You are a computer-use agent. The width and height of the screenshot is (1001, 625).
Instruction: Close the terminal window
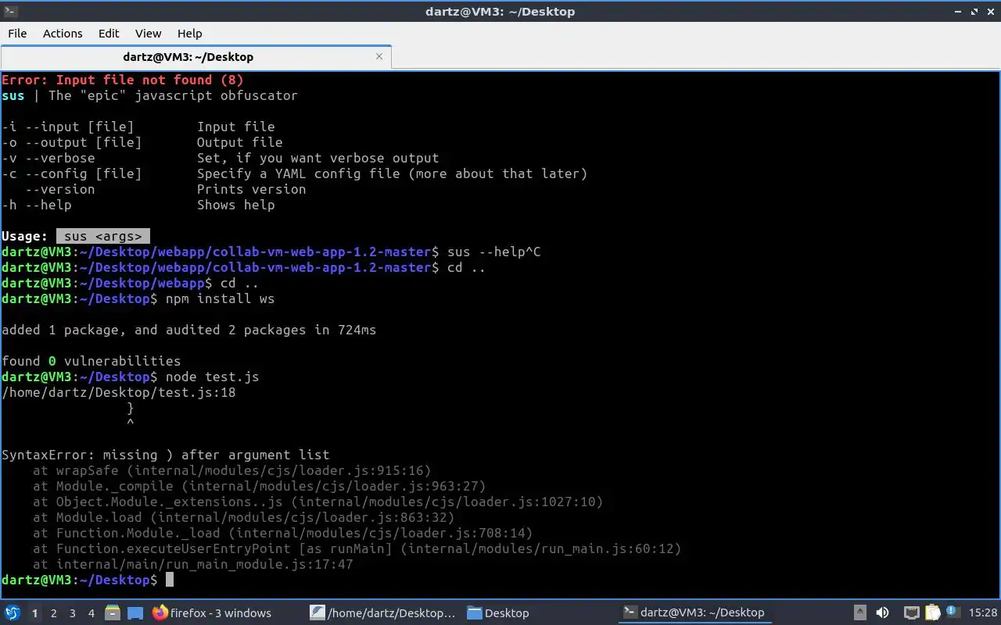[x=990, y=12]
